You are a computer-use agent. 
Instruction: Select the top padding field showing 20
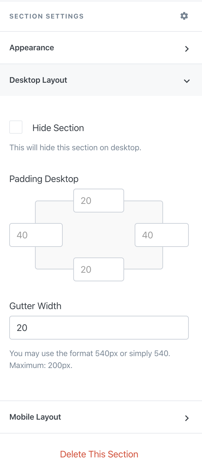pos(98,201)
